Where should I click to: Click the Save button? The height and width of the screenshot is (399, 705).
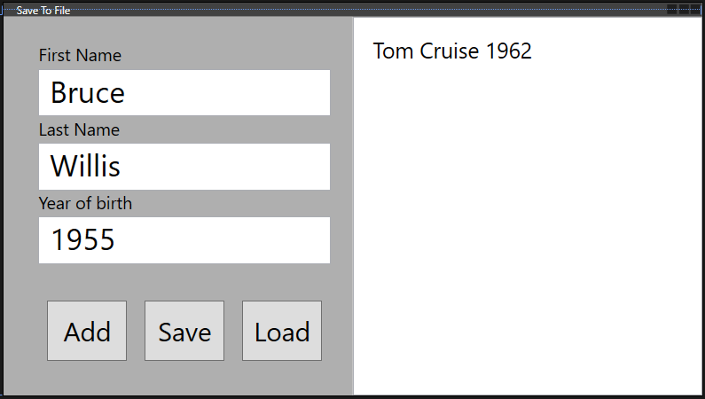click(184, 331)
